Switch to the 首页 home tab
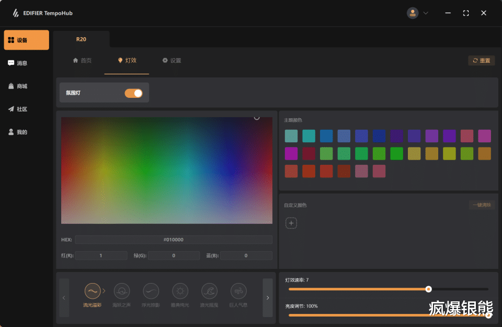 coord(82,61)
